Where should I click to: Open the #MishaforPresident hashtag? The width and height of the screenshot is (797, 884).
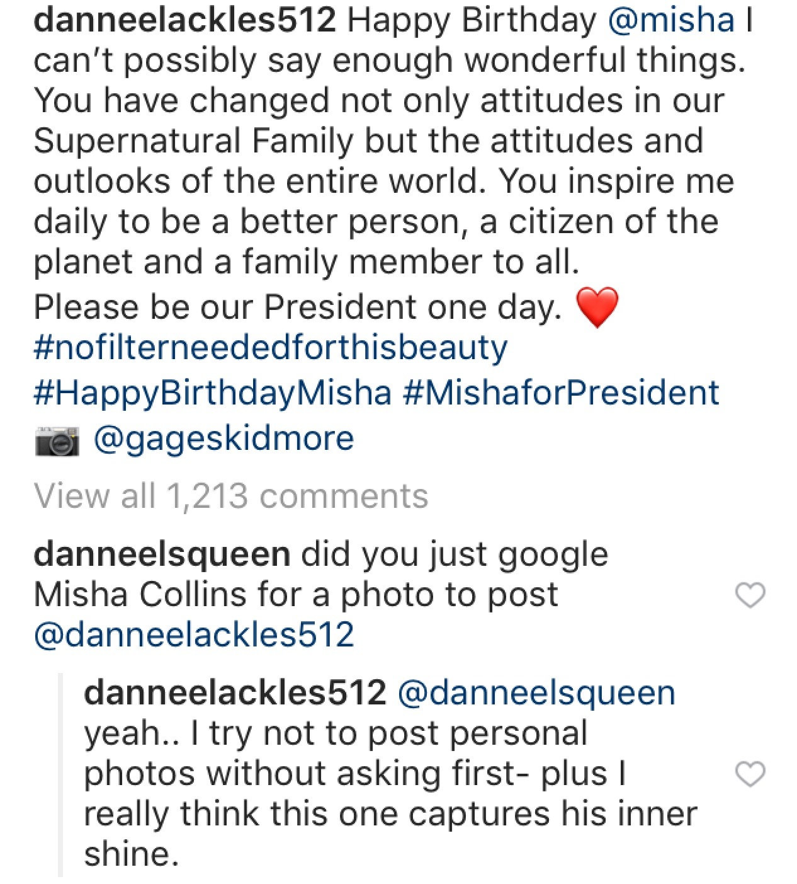560,392
